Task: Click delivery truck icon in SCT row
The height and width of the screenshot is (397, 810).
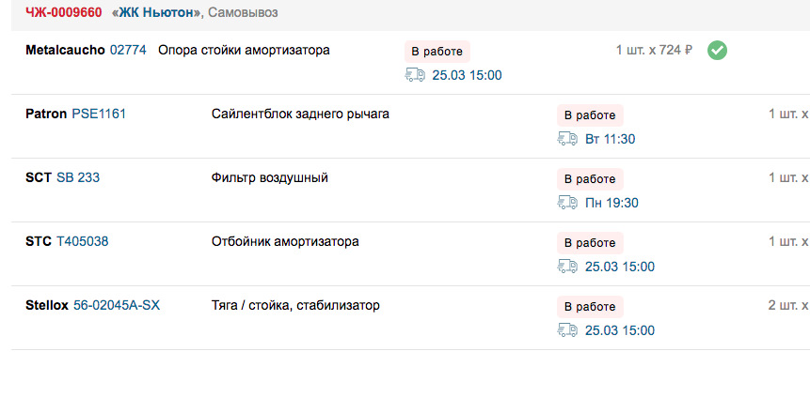Action: (x=567, y=203)
